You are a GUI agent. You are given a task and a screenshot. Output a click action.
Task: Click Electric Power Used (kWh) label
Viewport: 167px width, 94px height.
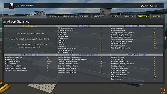point(13,66)
